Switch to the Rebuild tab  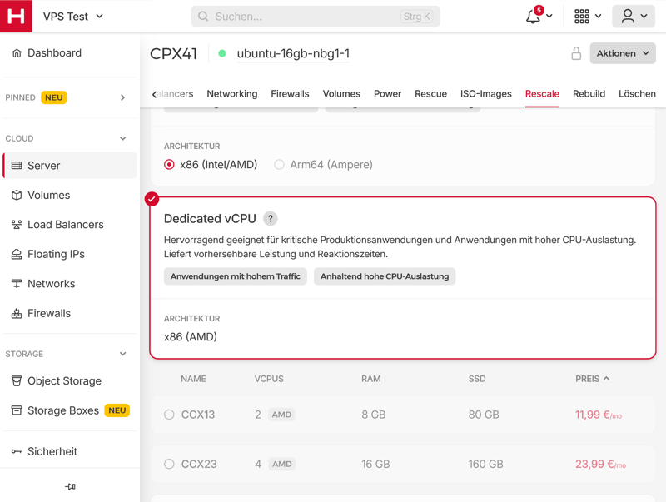tap(589, 94)
